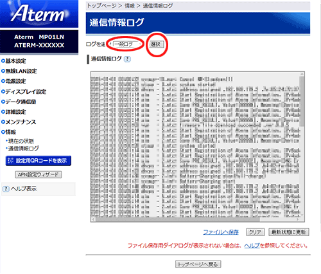321x274 pixels.
Task: Open 現在の状態 page in sidebar
Action: coord(21,141)
